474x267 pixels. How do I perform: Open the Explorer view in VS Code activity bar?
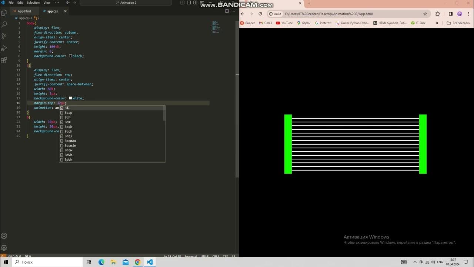pos(4,12)
